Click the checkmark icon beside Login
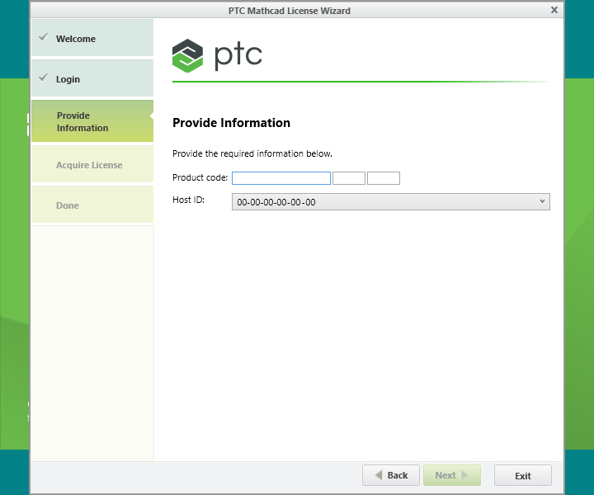The image size is (594, 495). (44, 78)
